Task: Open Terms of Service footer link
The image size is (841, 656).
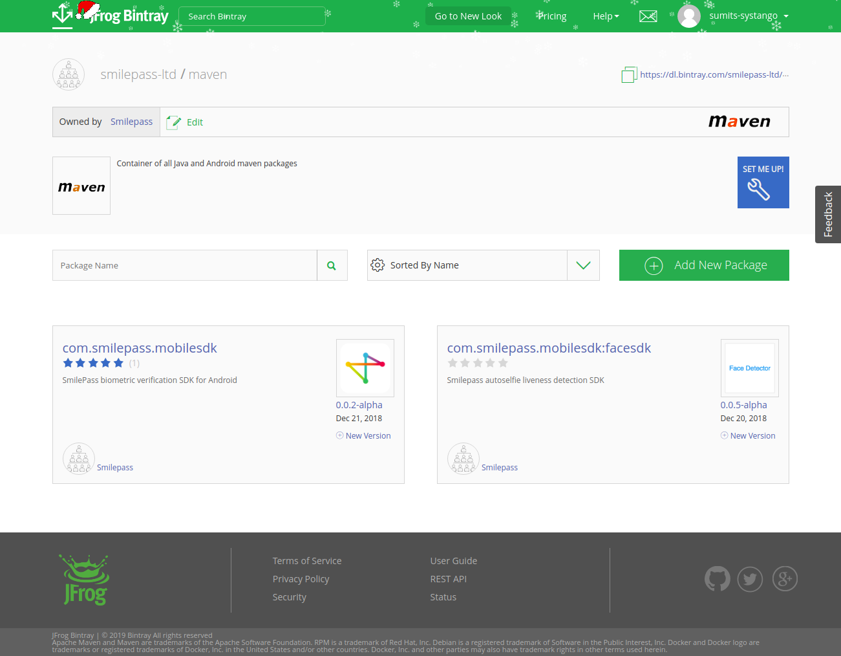Action: 307,561
